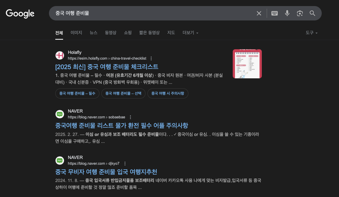
Task: Open more options for Holafly result
Action: (151, 58)
